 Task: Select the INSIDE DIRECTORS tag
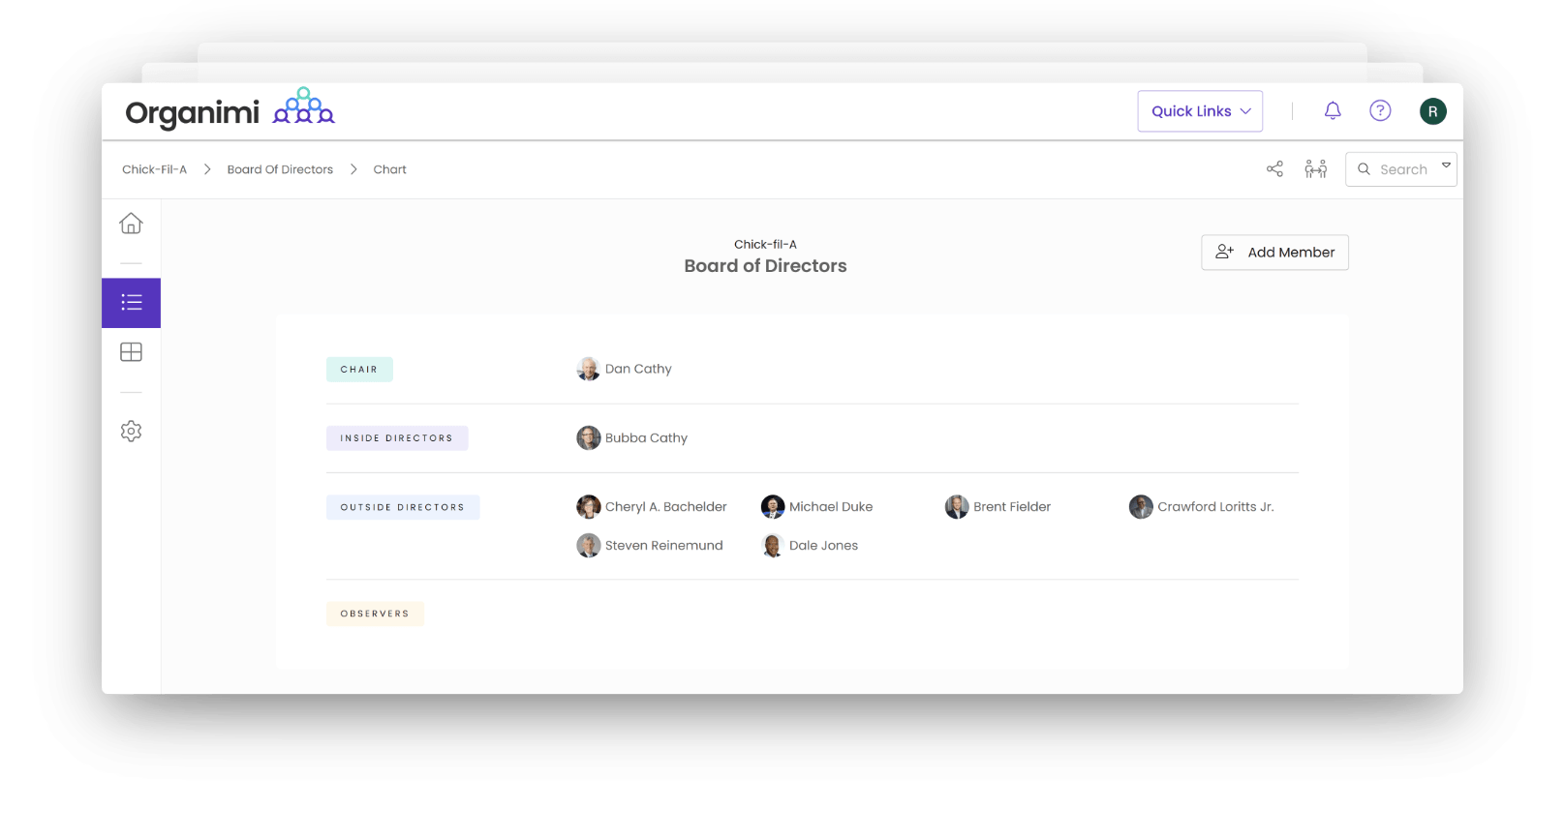[x=397, y=438]
